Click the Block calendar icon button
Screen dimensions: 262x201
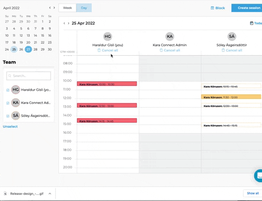point(218,8)
